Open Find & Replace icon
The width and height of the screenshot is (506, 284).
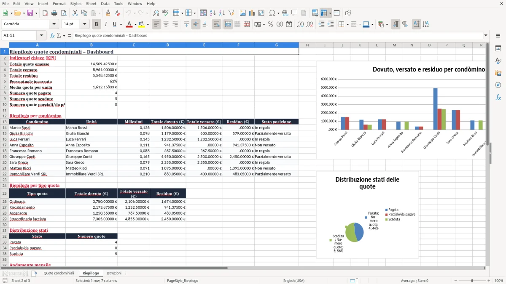[x=156, y=13]
